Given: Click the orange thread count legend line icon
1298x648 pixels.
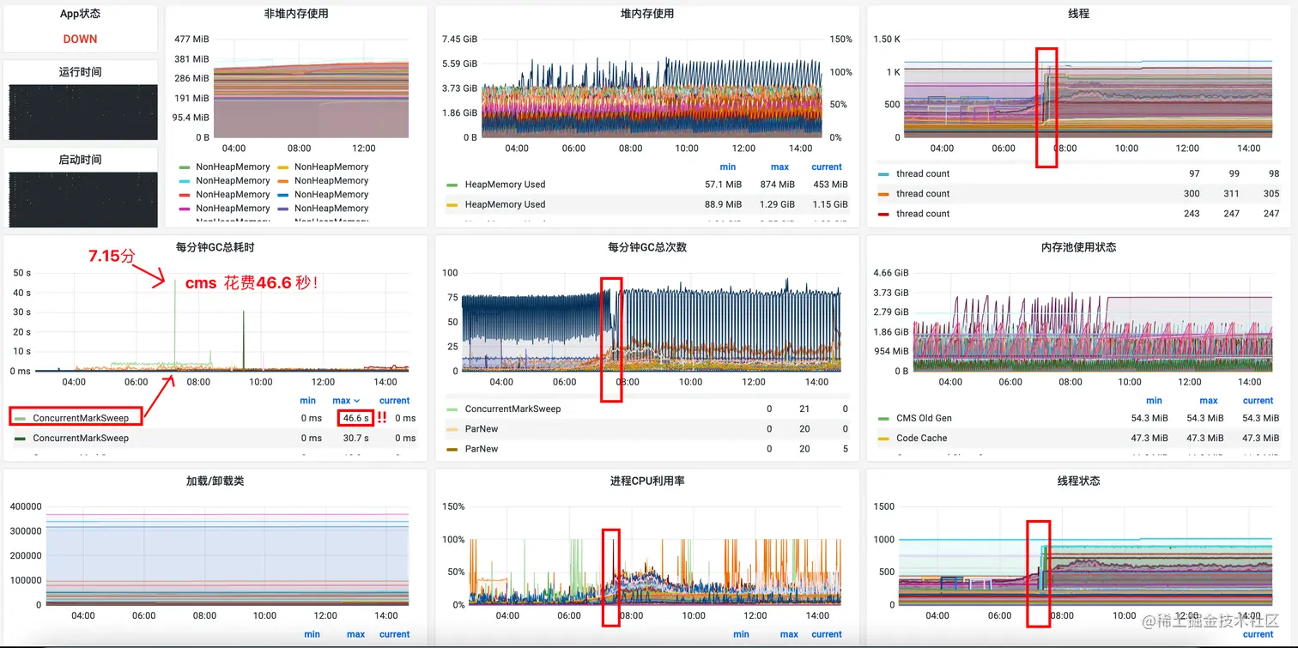Looking at the screenshot, I should click(x=883, y=194).
